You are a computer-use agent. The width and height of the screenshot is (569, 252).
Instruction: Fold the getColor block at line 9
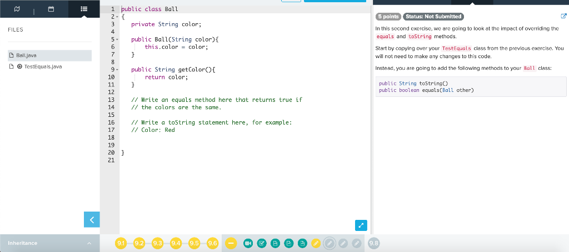118,70
